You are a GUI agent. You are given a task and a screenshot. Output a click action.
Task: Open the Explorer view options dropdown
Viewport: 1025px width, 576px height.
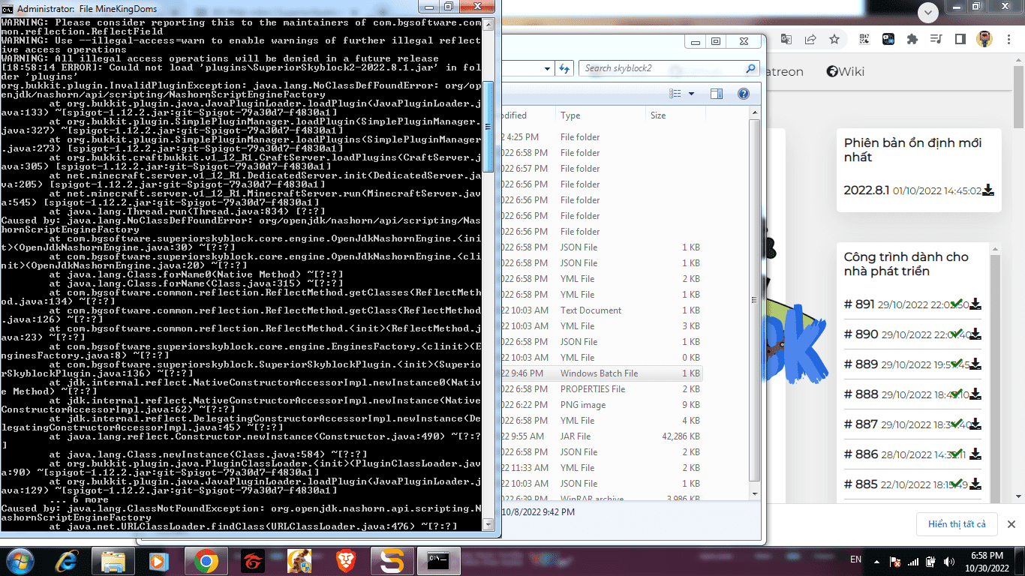click(692, 94)
